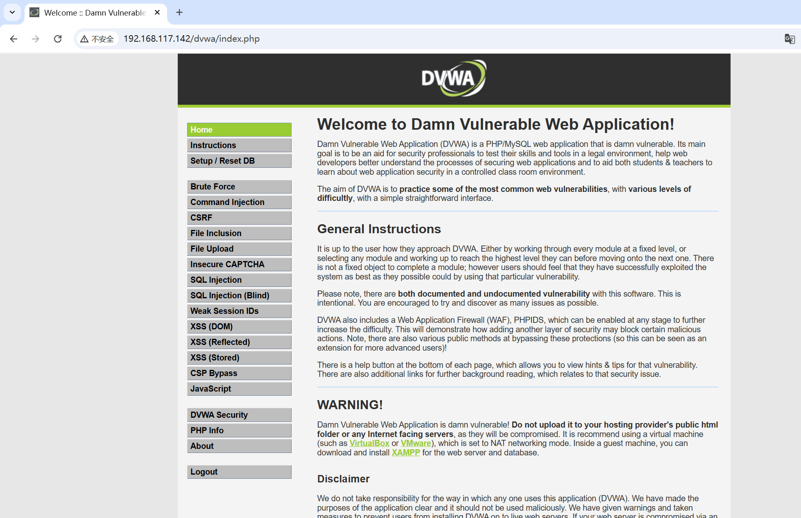Open the DVWA Security settings page
This screenshot has height=518, width=801.
pyautogui.click(x=239, y=415)
